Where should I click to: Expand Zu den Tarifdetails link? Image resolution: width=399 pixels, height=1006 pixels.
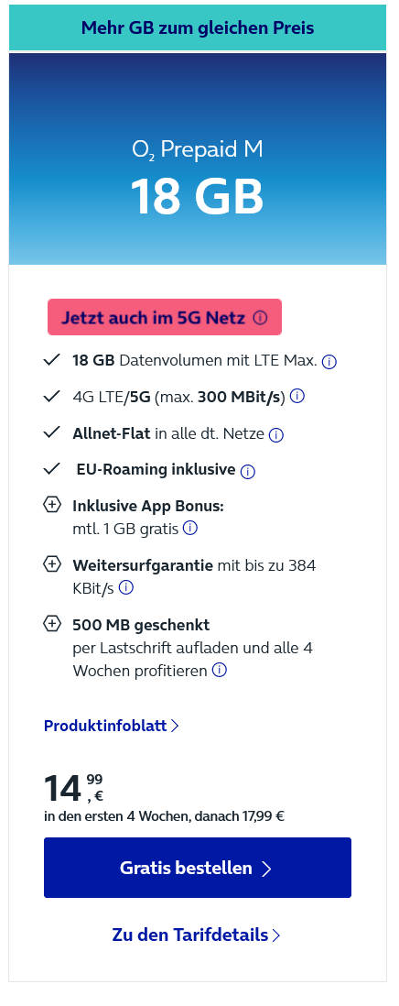click(x=196, y=935)
